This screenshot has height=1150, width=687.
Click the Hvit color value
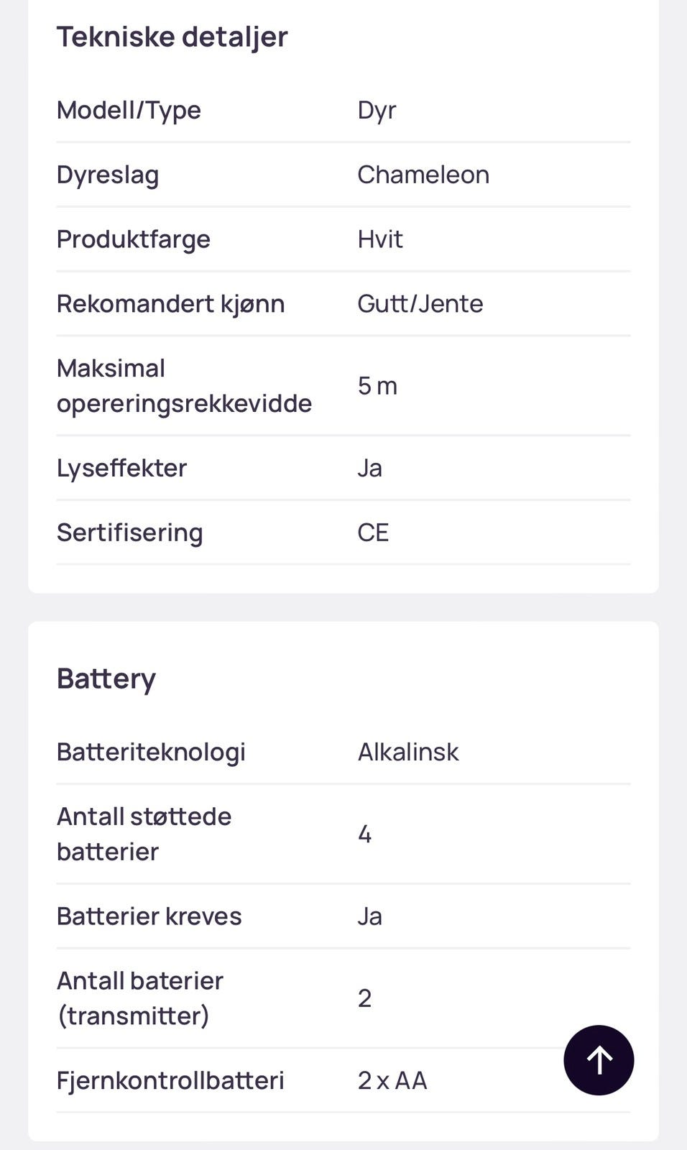coord(380,239)
